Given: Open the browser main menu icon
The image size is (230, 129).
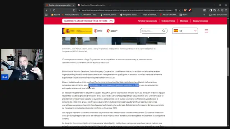Looking at the screenshot, I should [x=226, y=10].
